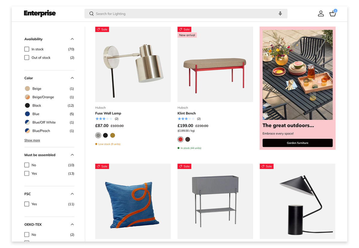Click Sale tag on Klint Bench
Screen dimensions: 359x248
click(185, 29)
